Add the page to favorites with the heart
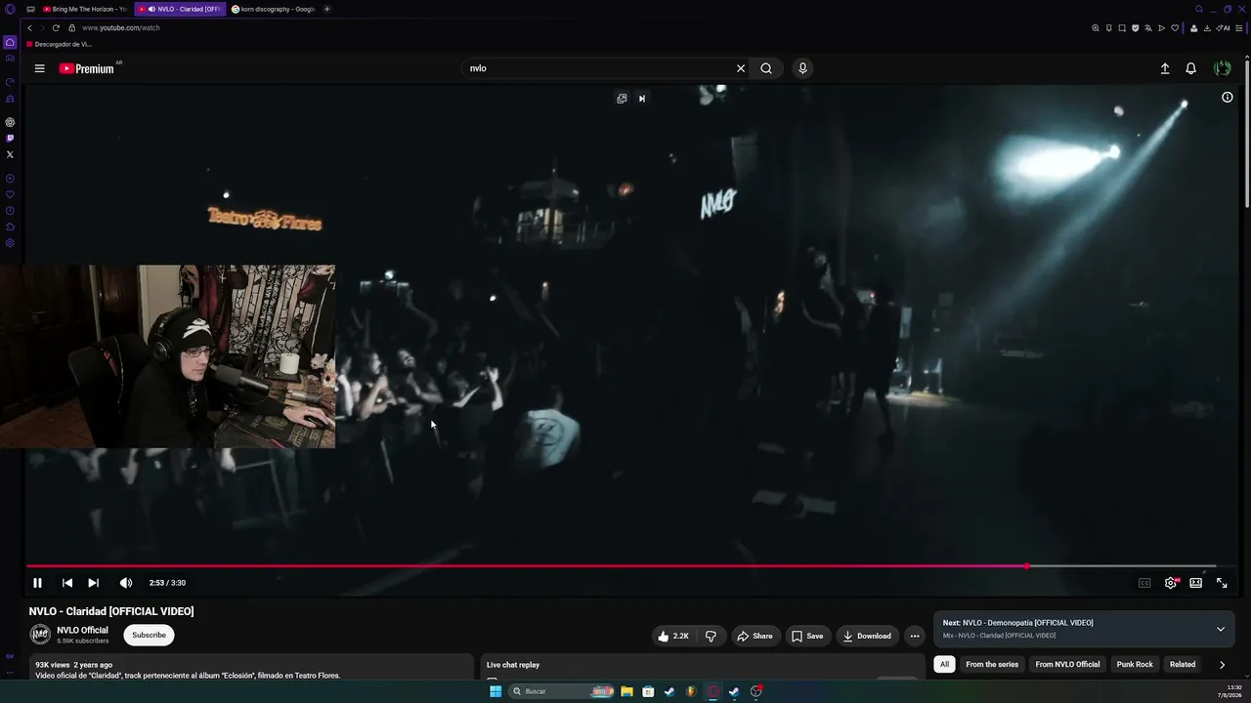This screenshot has width=1251, height=703. pyautogui.click(x=1175, y=28)
